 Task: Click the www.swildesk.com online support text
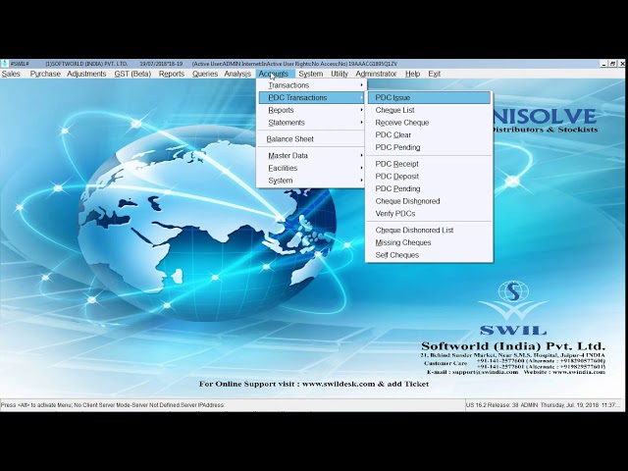click(314, 384)
